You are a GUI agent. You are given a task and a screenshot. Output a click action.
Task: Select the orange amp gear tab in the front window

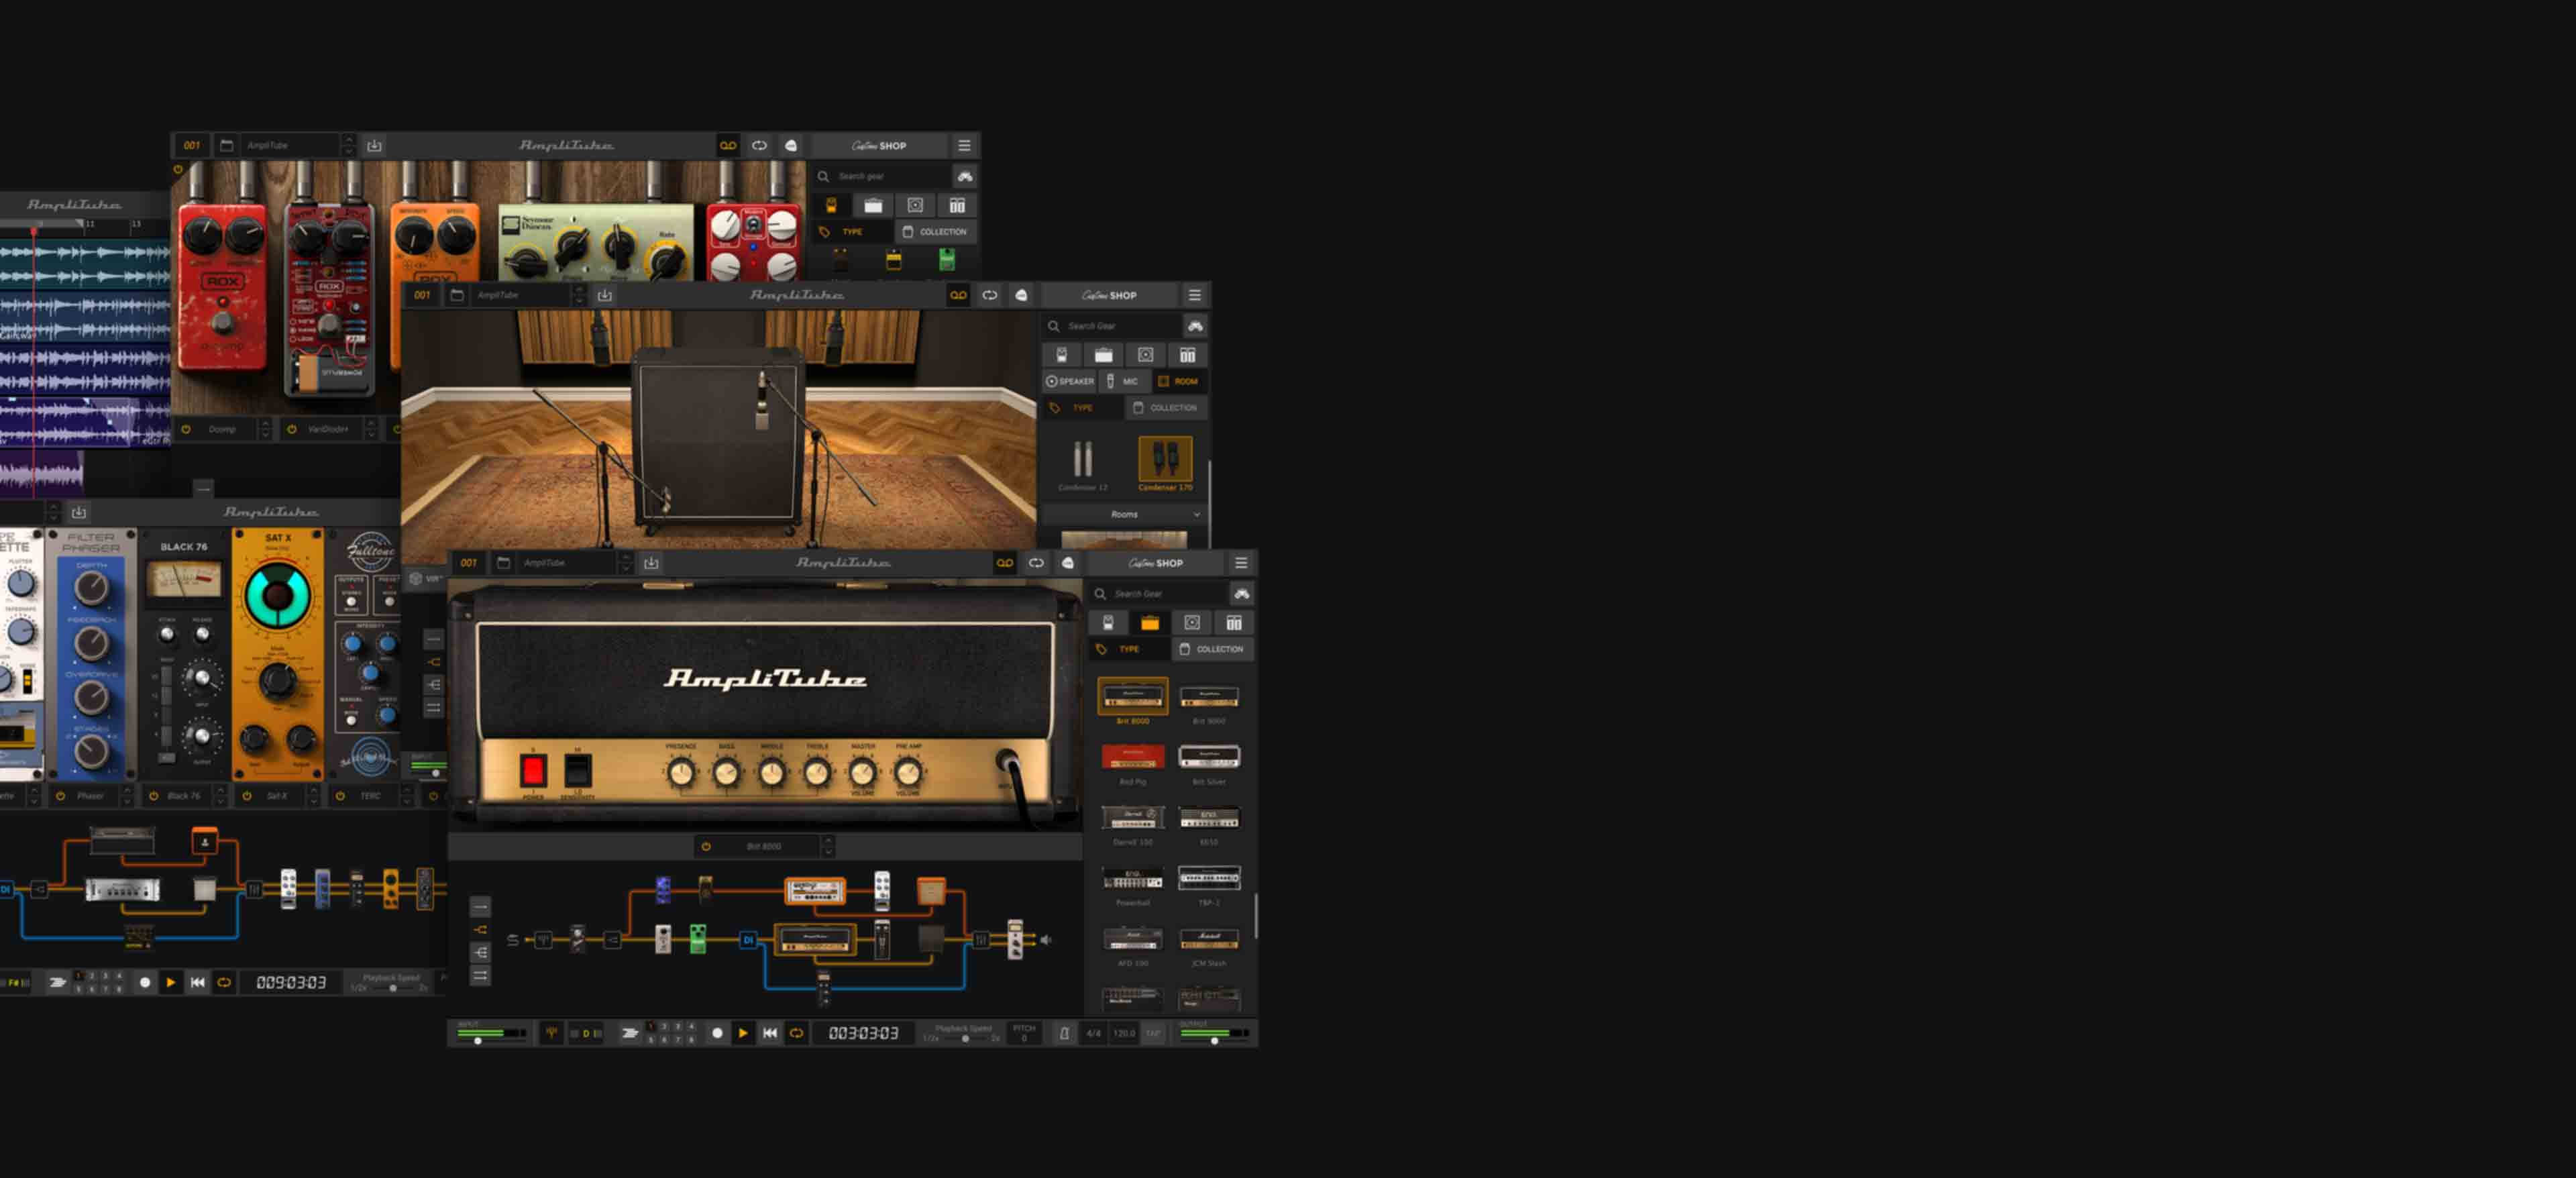click(1150, 623)
